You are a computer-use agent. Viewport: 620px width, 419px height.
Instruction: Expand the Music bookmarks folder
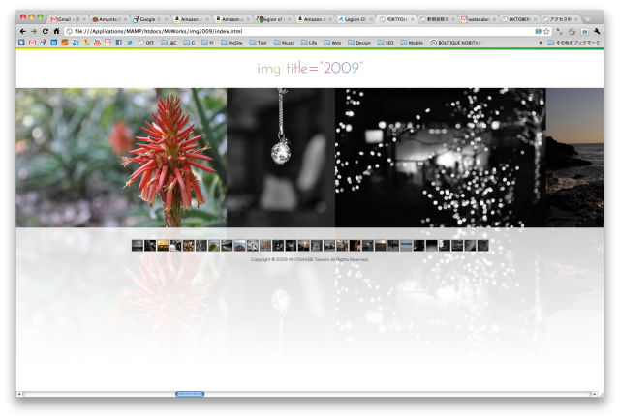284,43
